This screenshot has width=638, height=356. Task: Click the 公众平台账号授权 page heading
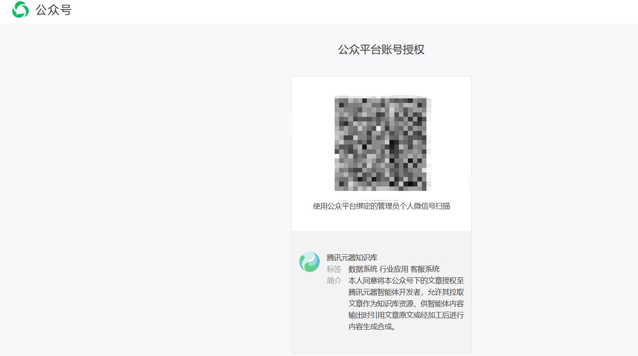pyautogui.click(x=381, y=50)
